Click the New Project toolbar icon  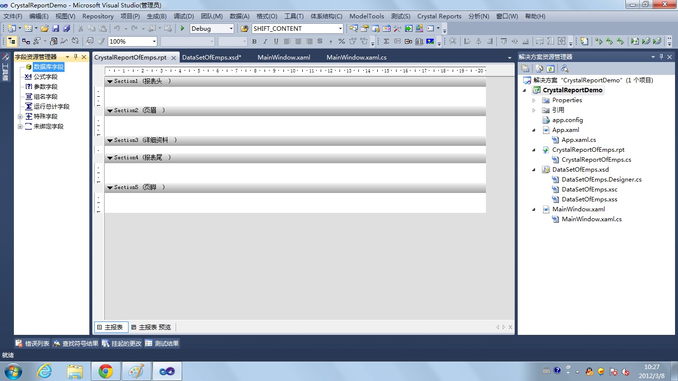pos(11,28)
